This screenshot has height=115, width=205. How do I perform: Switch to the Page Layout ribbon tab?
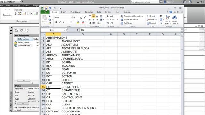[76, 12]
